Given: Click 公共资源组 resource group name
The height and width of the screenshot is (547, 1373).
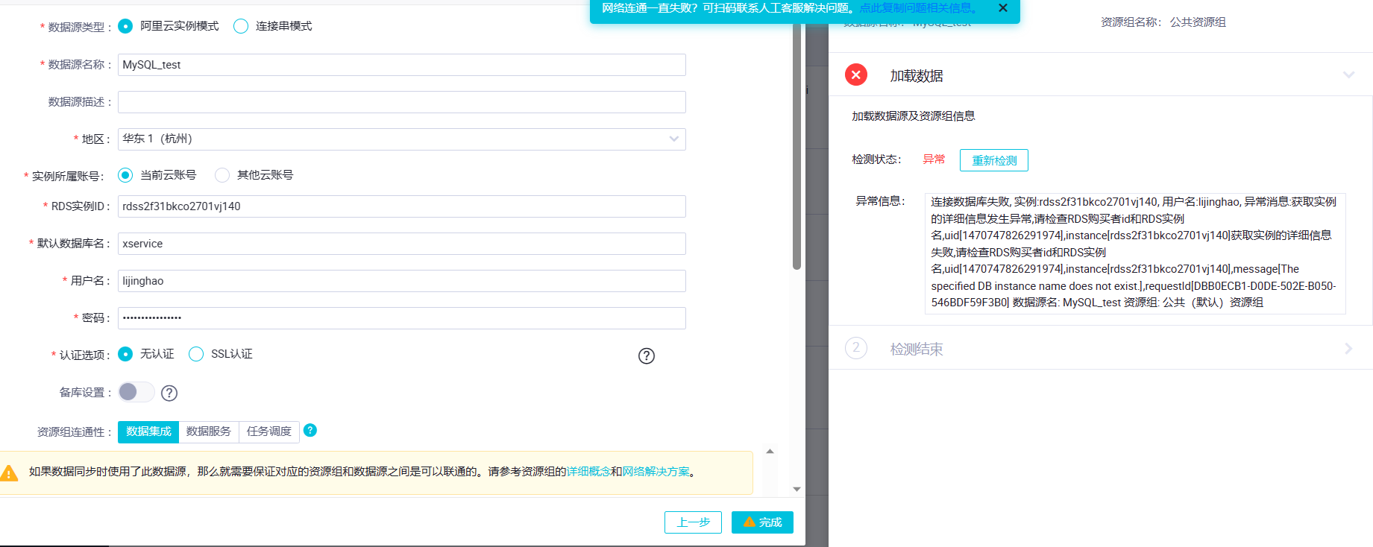Looking at the screenshot, I should 1198,22.
